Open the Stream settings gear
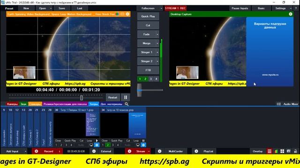Screen dimensions: 300x168 coord(129,151)
